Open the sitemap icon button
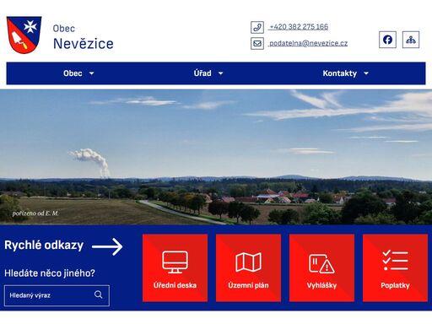 point(411,40)
